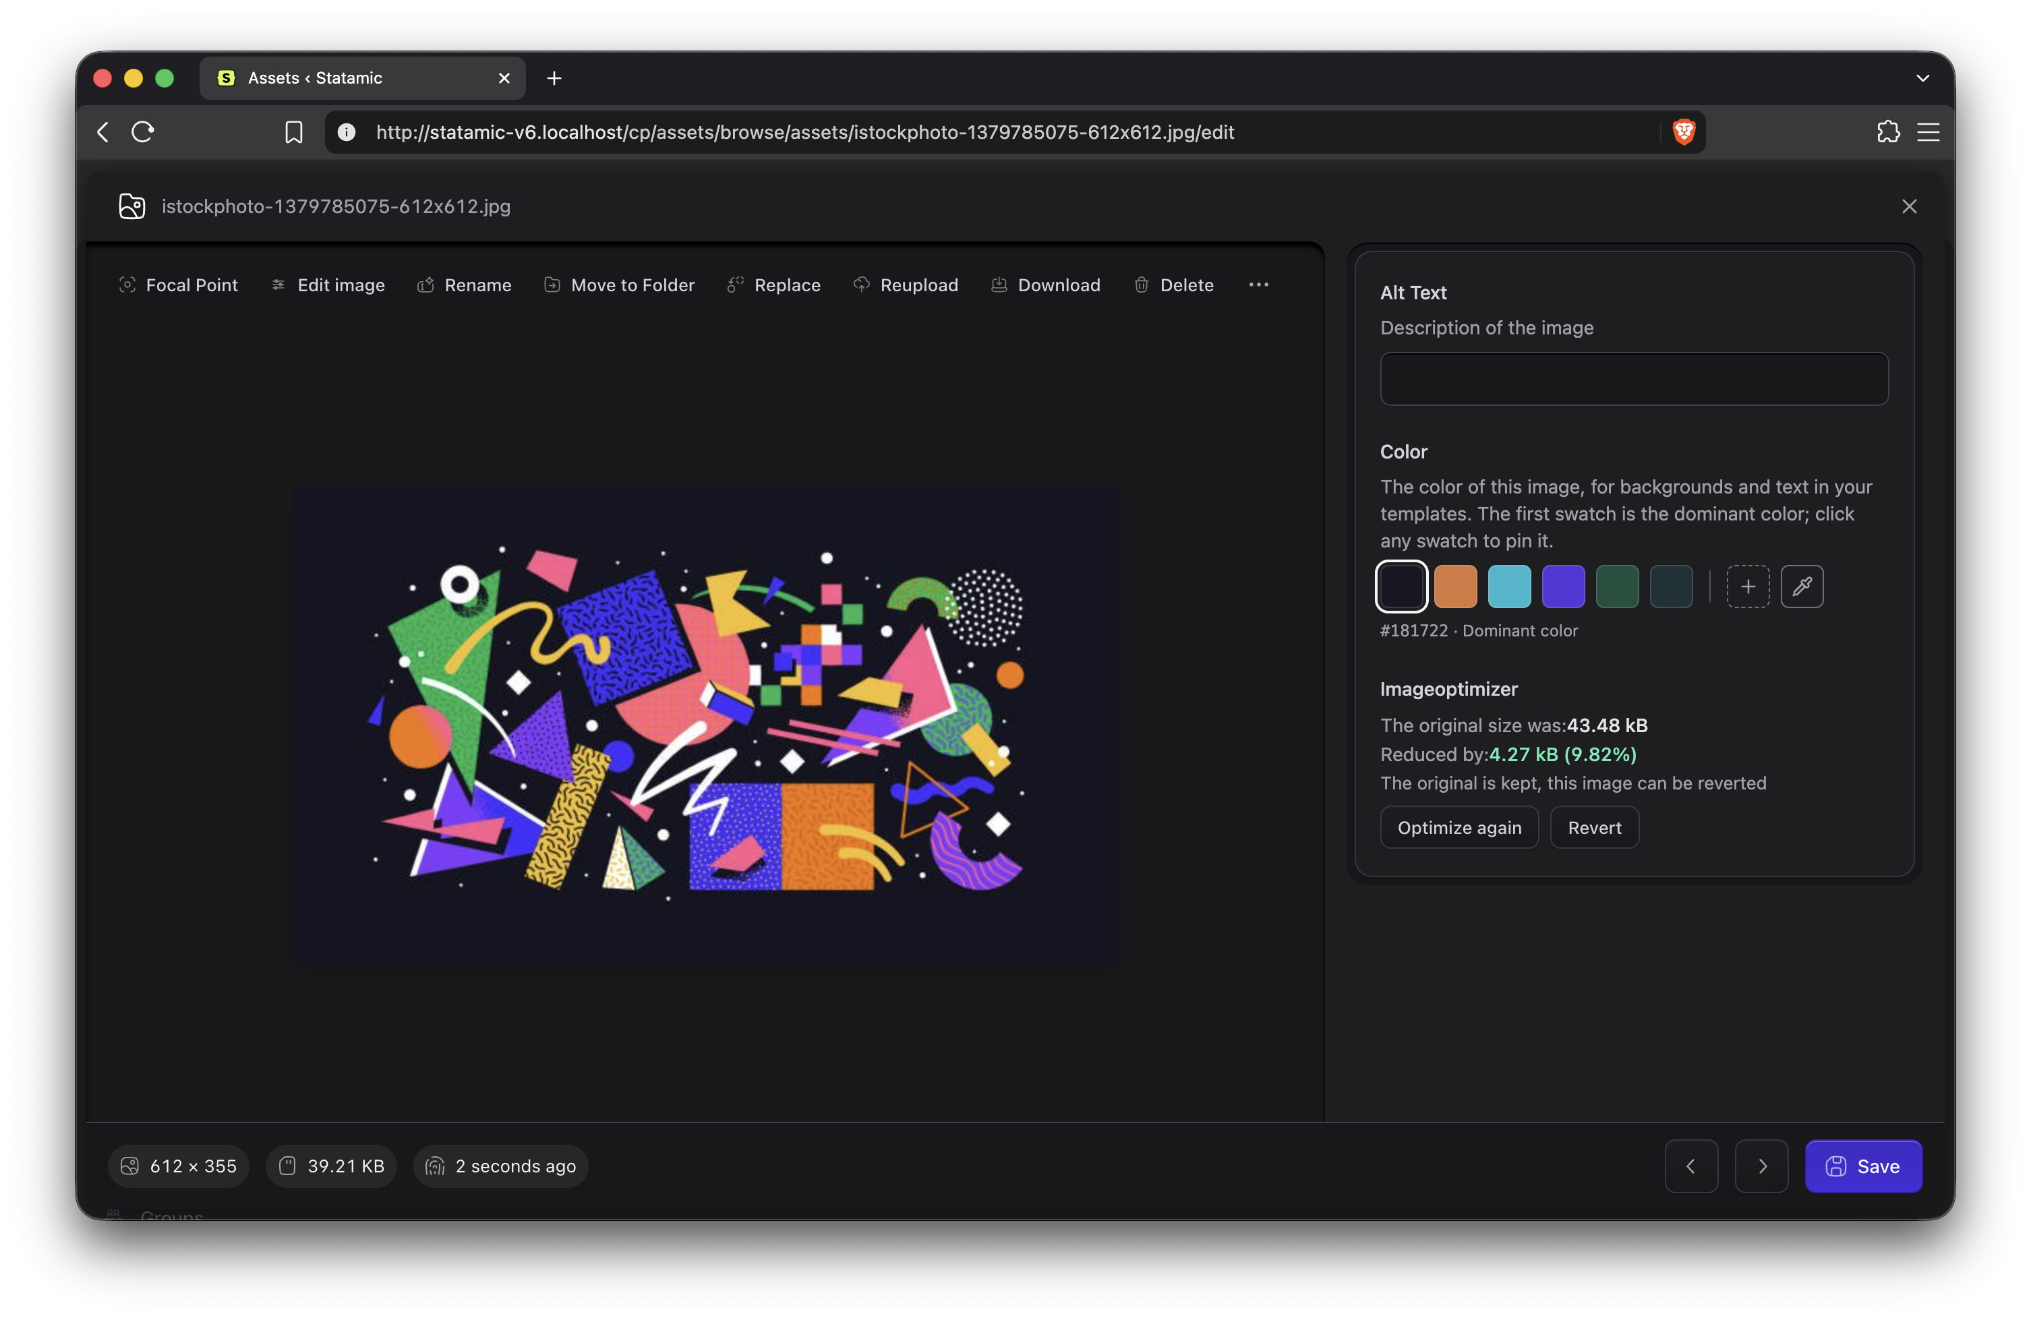Click the image preview thumbnail
This screenshot has width=2031, height=1320.
706,725
